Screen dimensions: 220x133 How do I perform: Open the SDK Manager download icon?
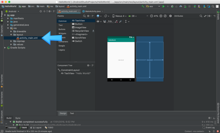(204, 6)
